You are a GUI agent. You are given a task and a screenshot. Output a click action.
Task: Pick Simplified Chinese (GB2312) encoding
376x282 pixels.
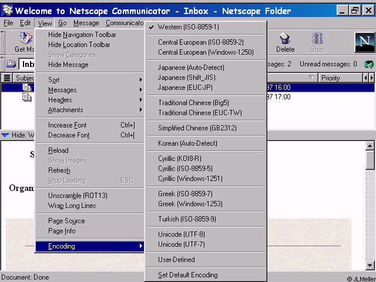tap(206, 128)
